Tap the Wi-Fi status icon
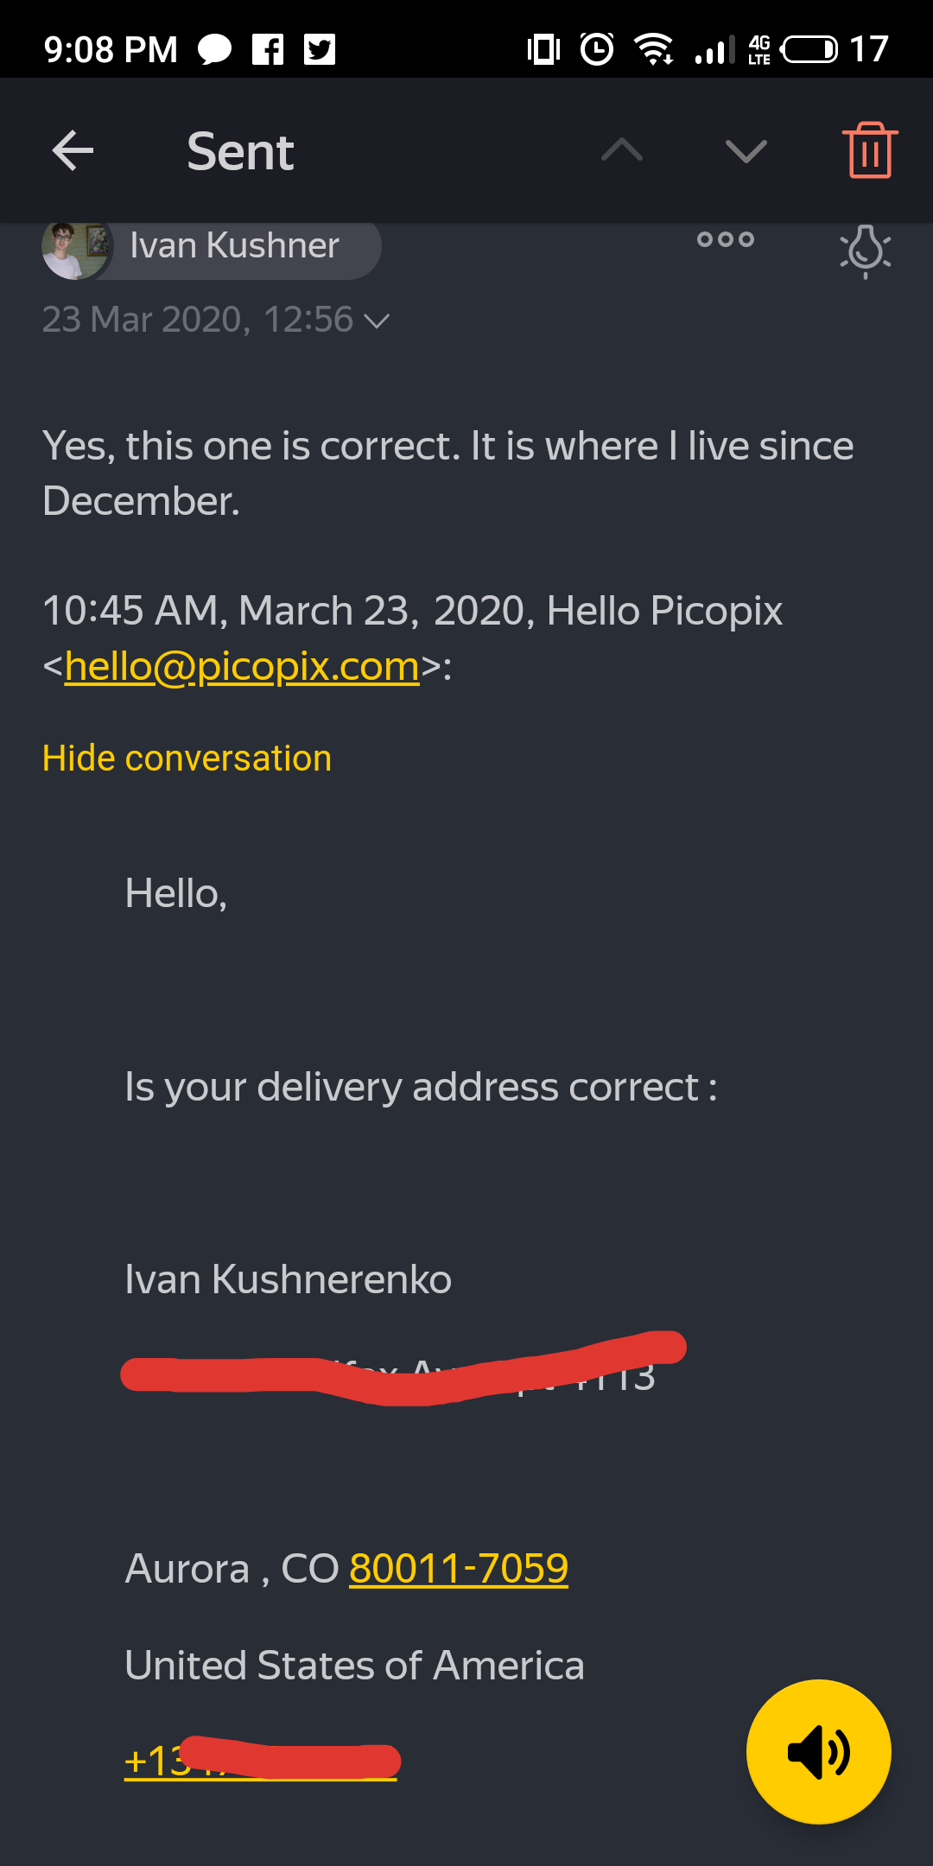 654,48
